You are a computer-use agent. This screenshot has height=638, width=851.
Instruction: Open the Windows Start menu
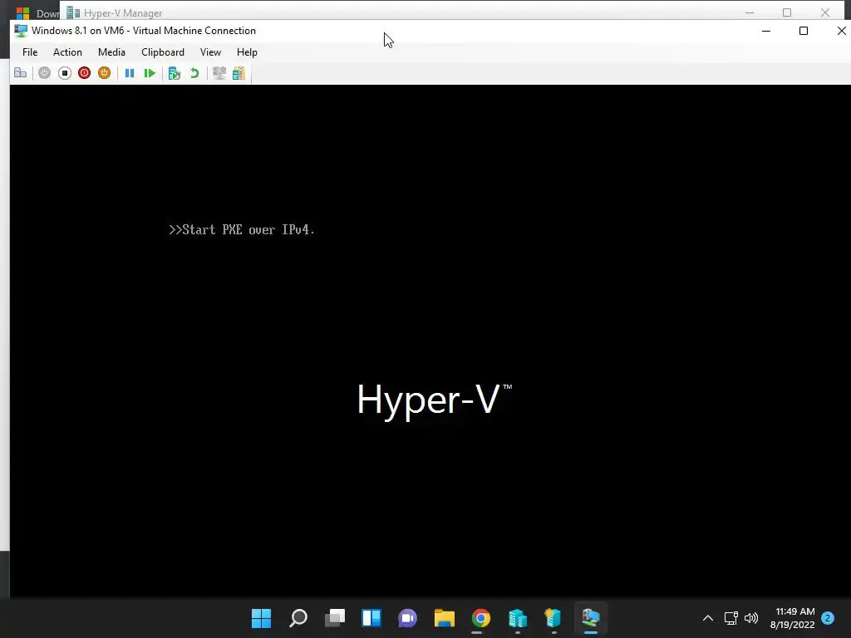point(261,618)
